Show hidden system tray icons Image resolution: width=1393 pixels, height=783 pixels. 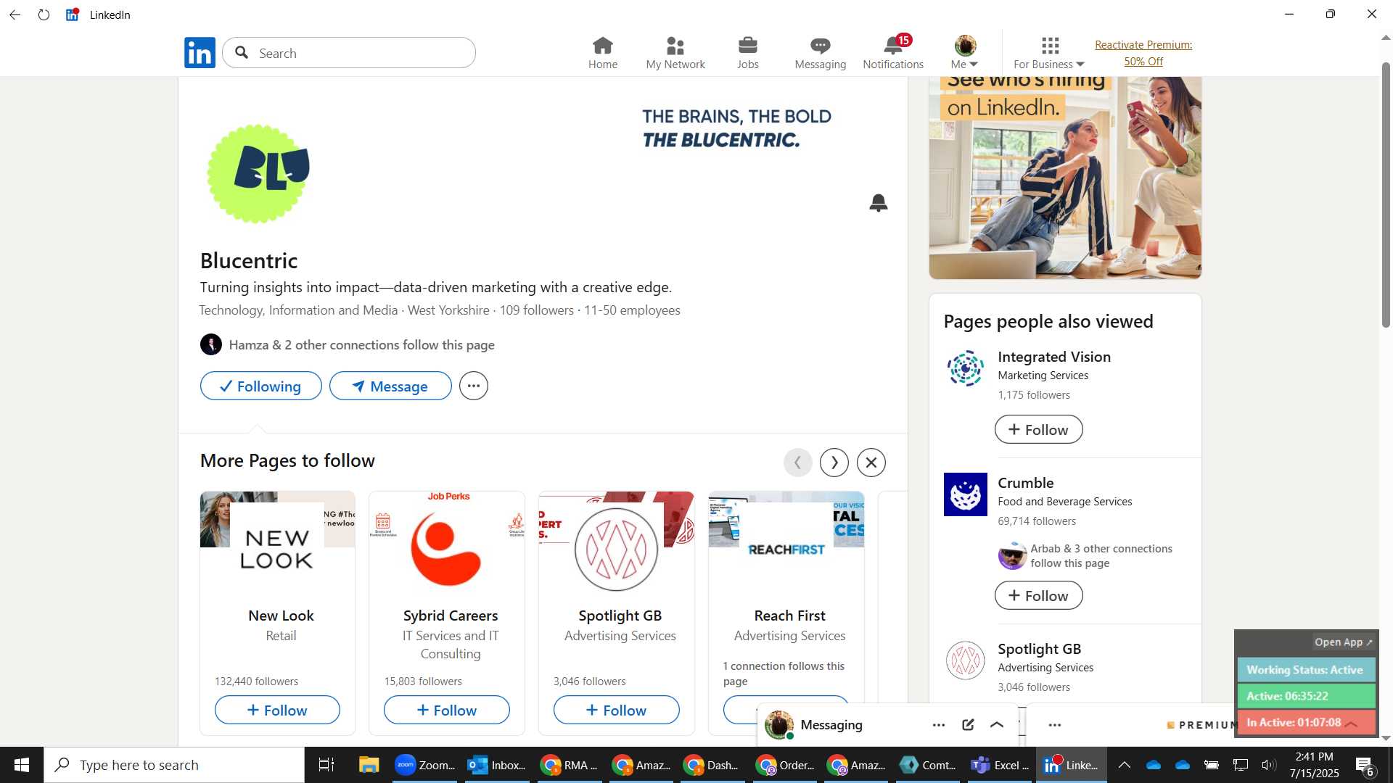(x=1125, y=765)
